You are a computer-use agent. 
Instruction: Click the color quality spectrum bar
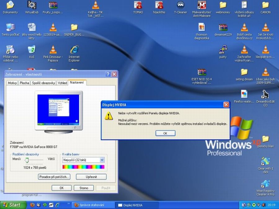[x=83, y=167]
